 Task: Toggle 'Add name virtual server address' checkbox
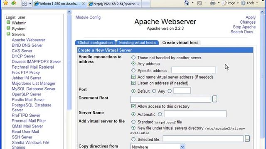tap(133, 77)
